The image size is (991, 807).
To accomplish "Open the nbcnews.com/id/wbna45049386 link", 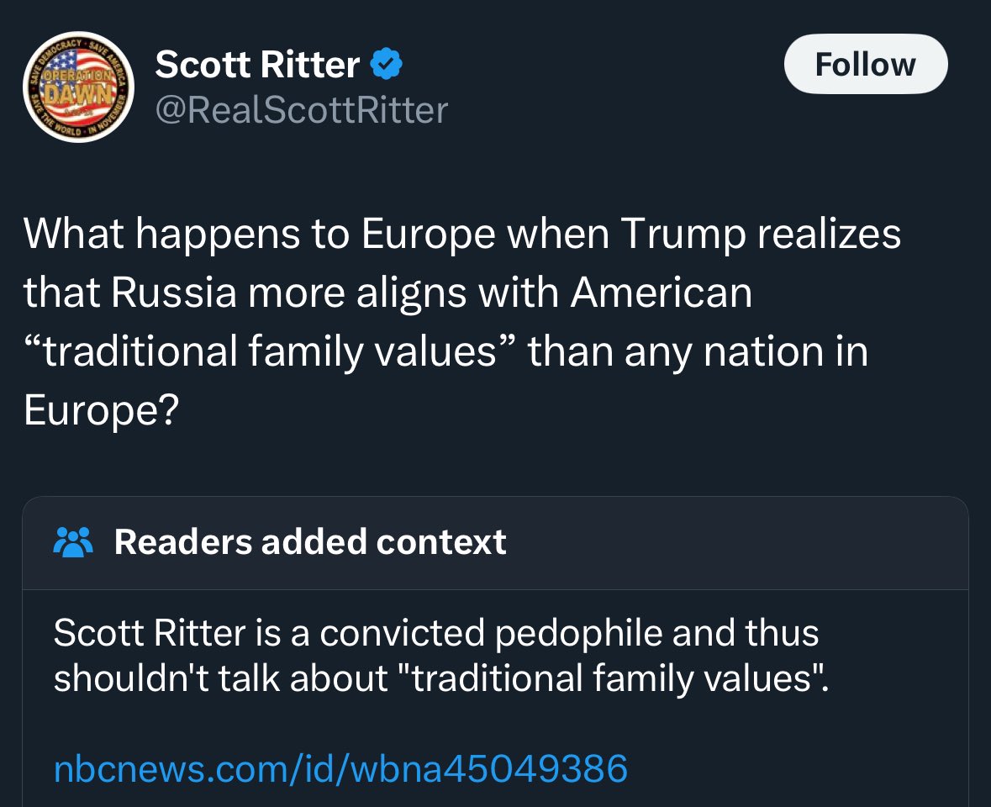I will click(x=340, y=768).
